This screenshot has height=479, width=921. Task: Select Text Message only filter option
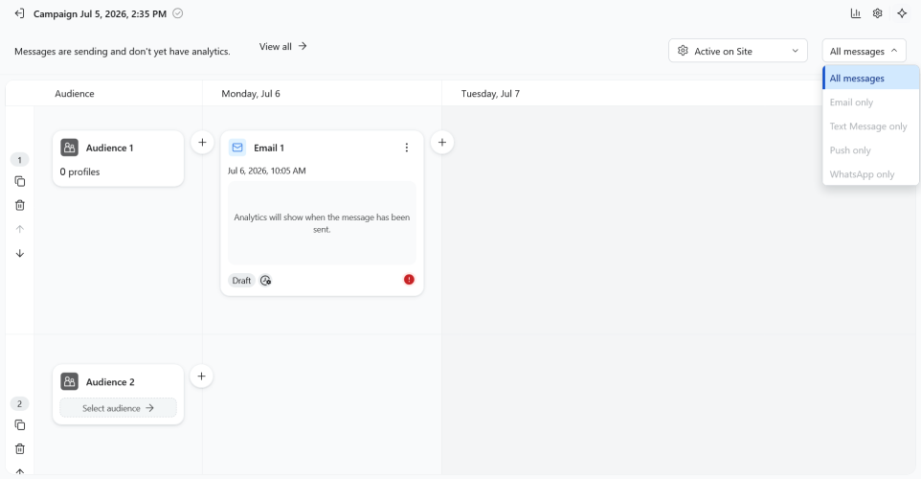871,125
